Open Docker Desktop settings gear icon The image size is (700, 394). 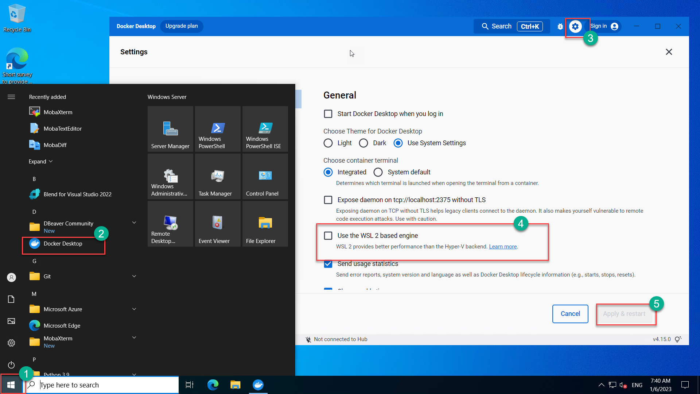pos(575,26)
